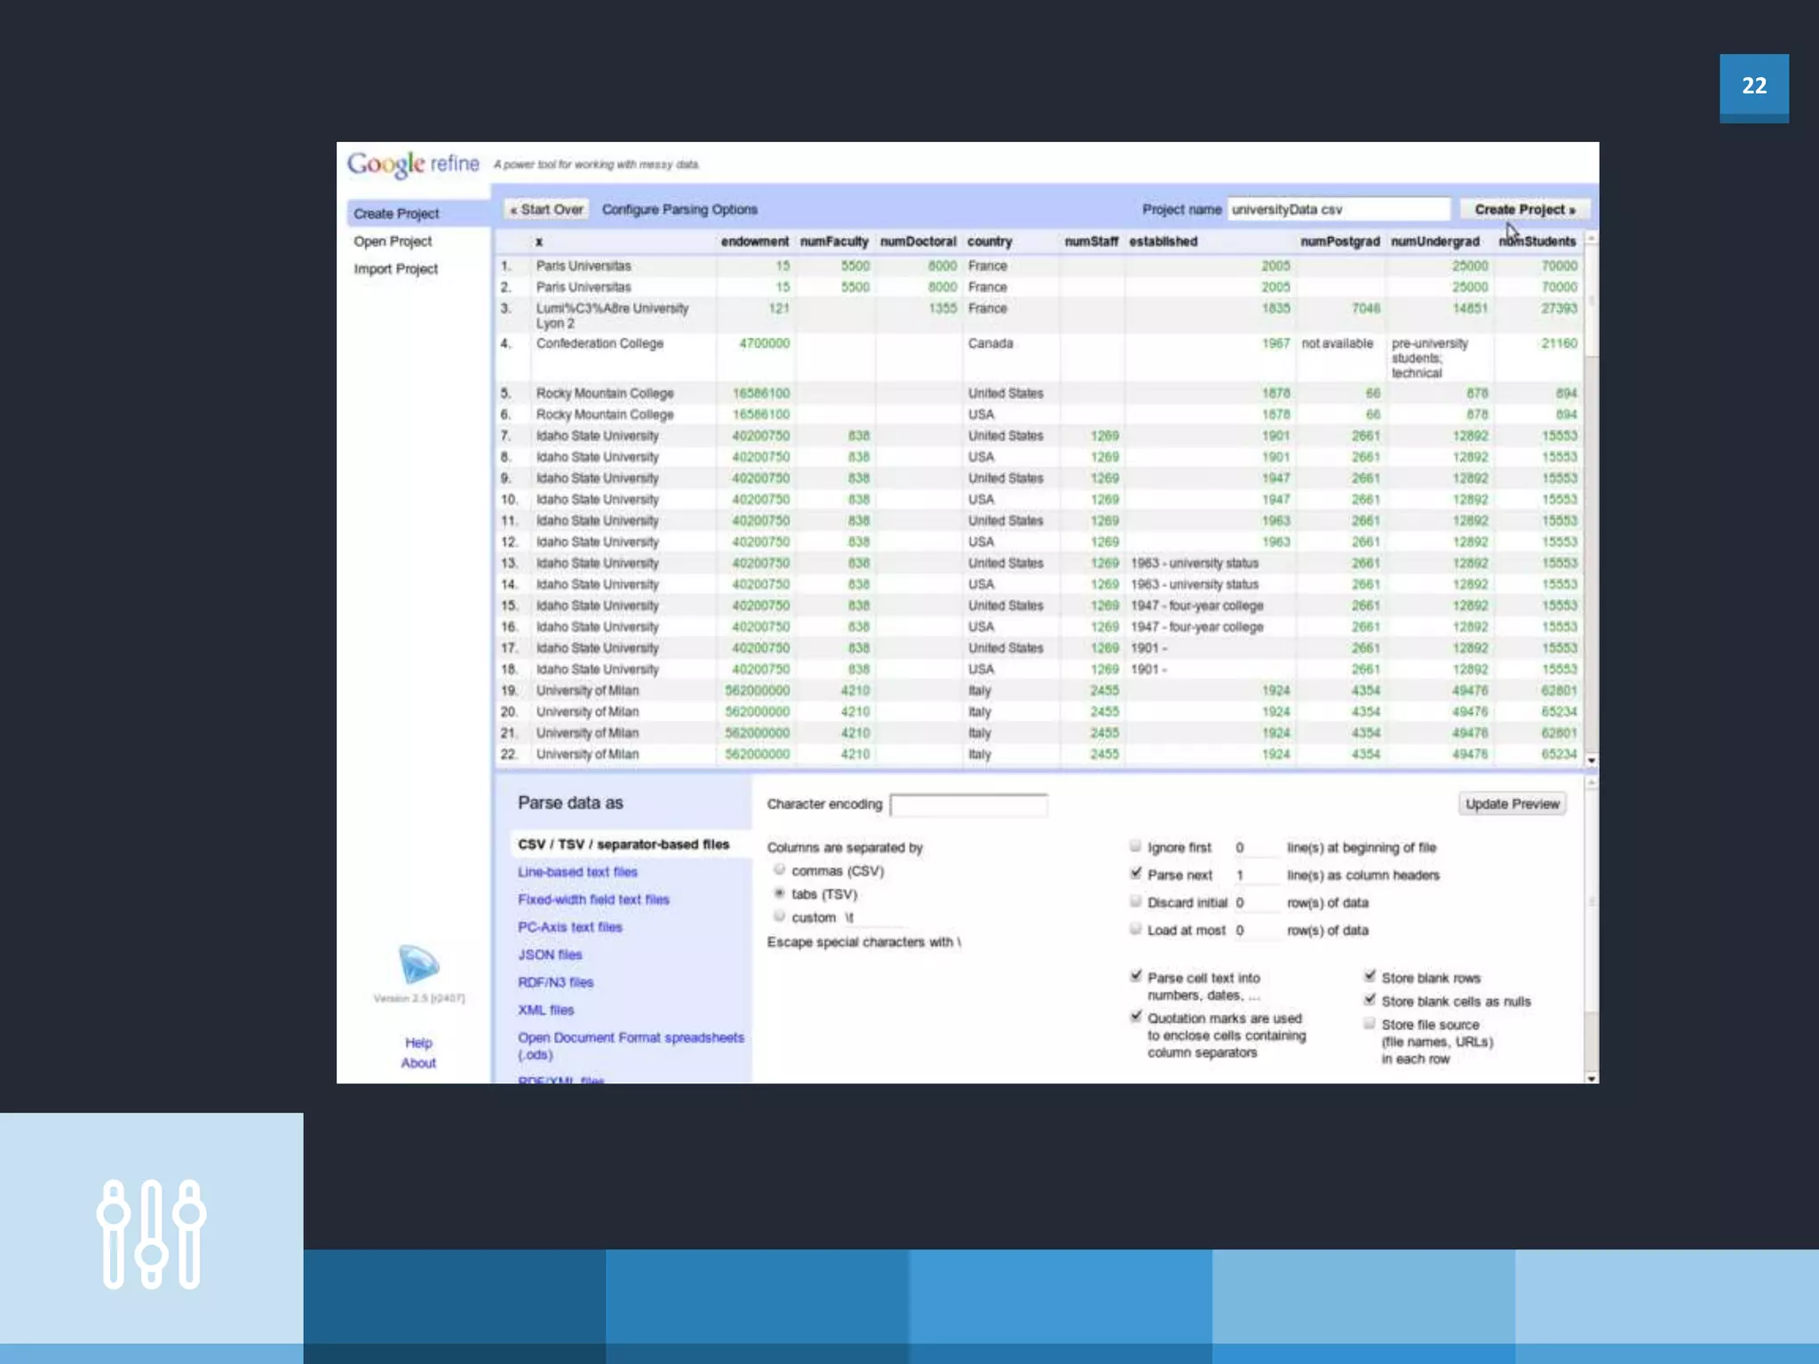This screenshot has width=1819, height=1364.
Task: Select tabs (TSV) separator option
Action: tap(780, 893)
